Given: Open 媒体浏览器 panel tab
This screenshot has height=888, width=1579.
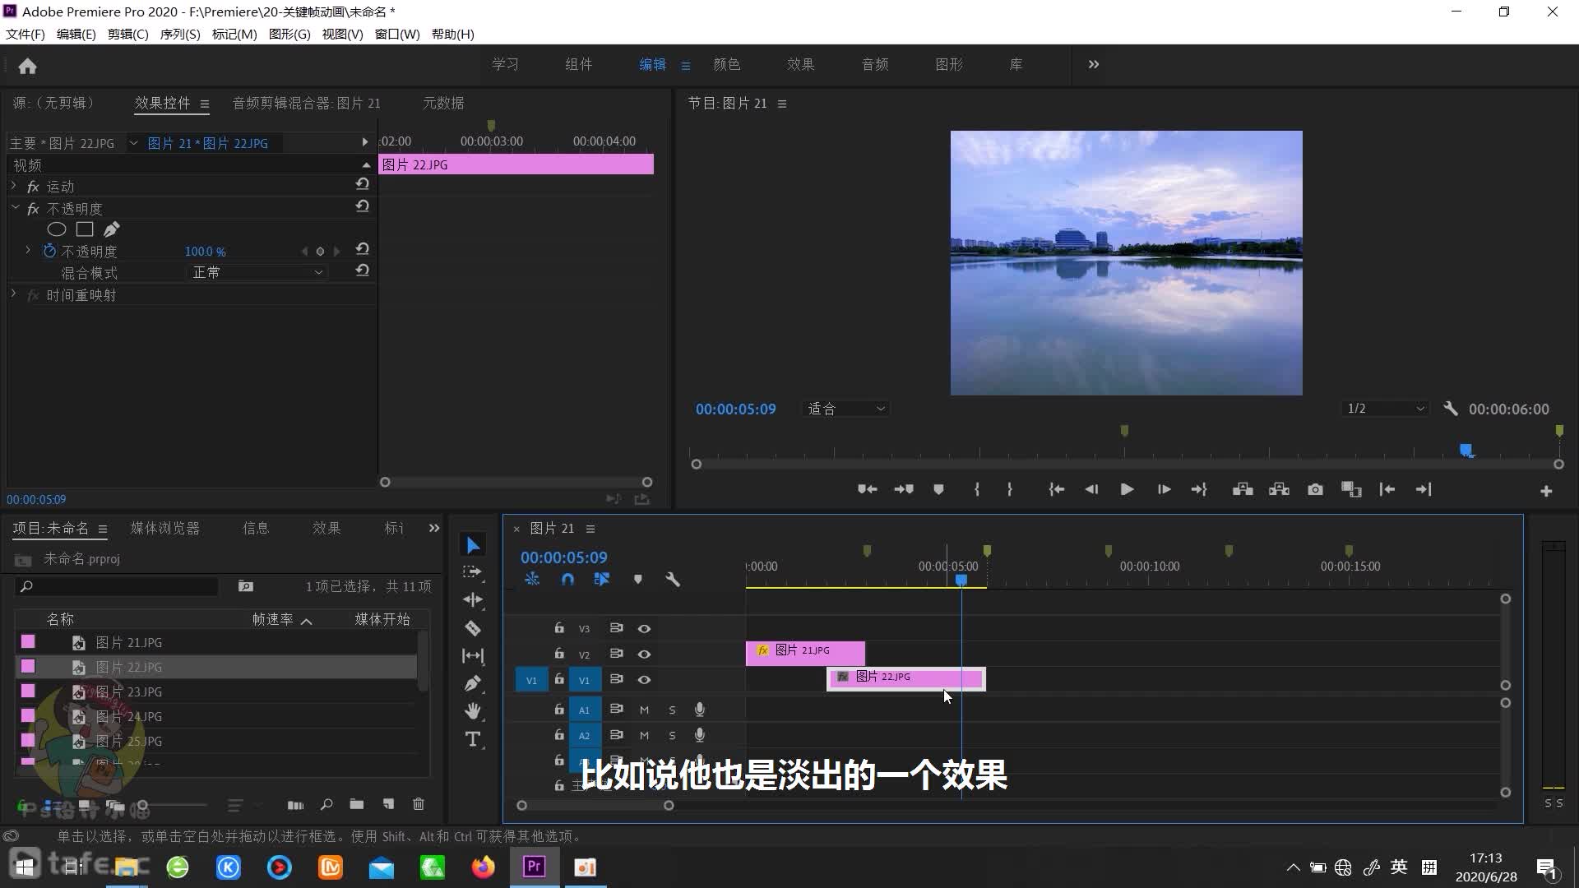Looking at the screenshot, I should tap(164, 528).
